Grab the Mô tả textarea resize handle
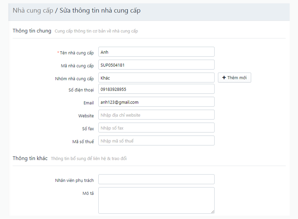Viewport: 298px width, 219px height. pyautogui.click(x=213, y=212)
